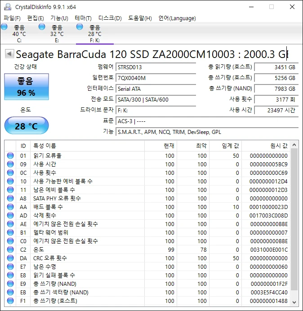
Task: Click power on count value 3177 회
Action: [276, 99]
